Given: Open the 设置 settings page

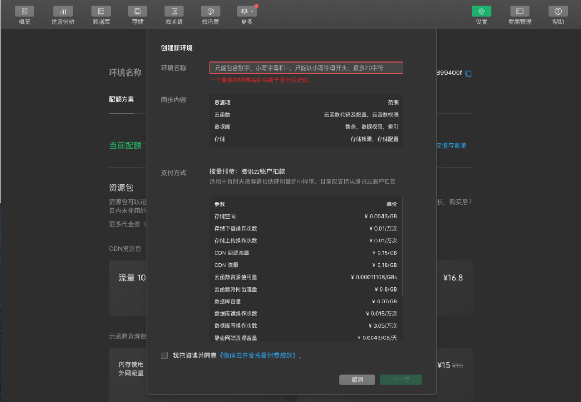Looking at the screenshot, I should [x=481, y=15].
